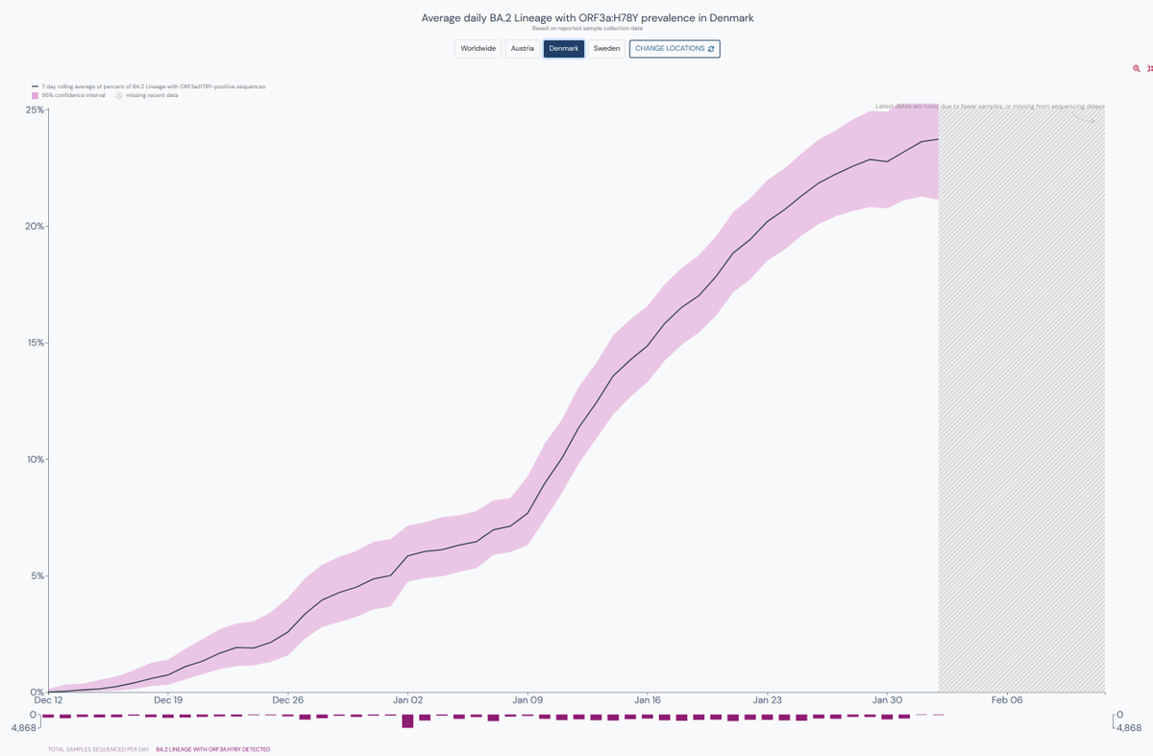Viewport: 1153px width, 756px height.
Task: Click the Feb 06 x-axis date label
Action: (x=1007, y=700)
